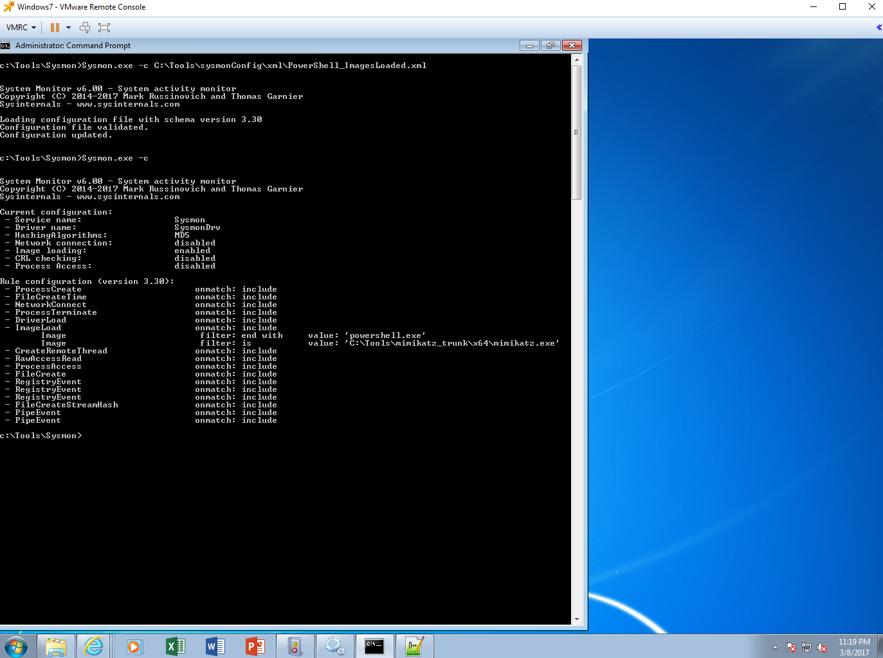Open Windows Media Player from the taskbar
This screenshot has height=658, width=883.
[134, 646]
